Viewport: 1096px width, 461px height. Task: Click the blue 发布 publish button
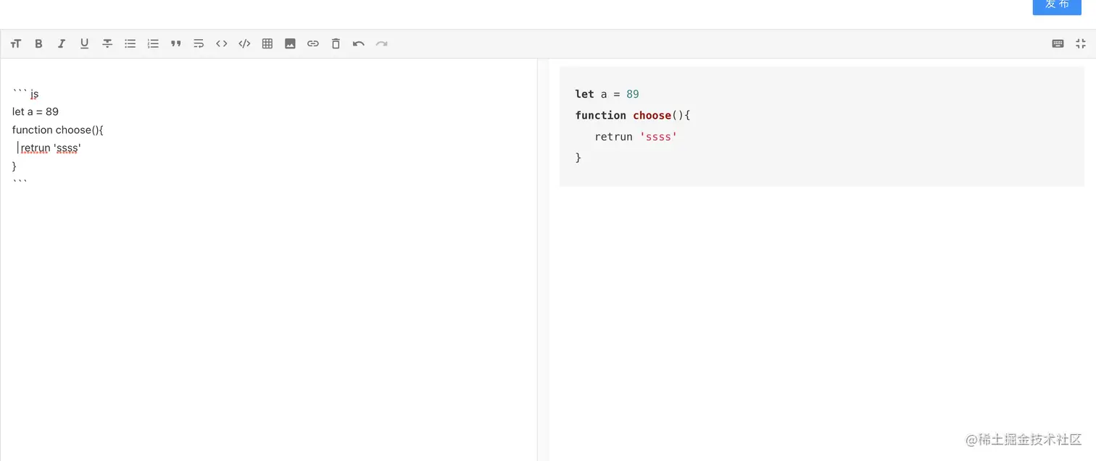tap(1057, 6)
